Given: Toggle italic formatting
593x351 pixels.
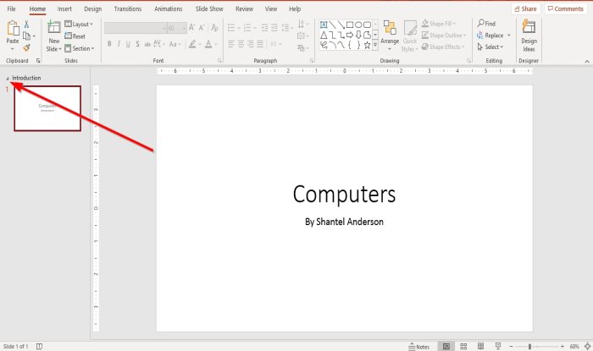Looking at the screenshot, I should 119,44.
